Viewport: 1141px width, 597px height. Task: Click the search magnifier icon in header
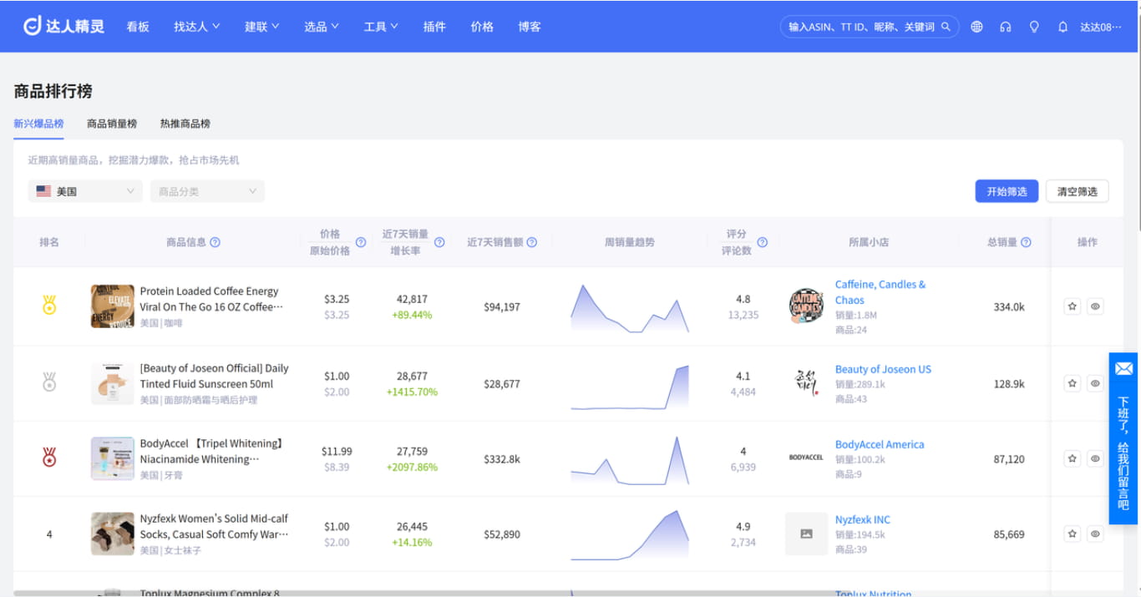[x=946, y=27]
